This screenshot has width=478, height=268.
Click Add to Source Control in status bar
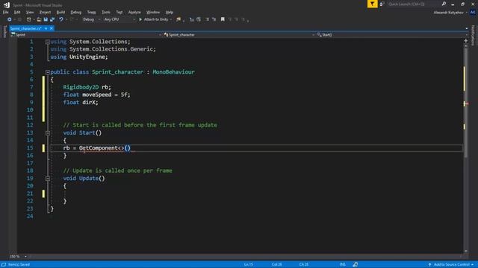pos(451,264)
